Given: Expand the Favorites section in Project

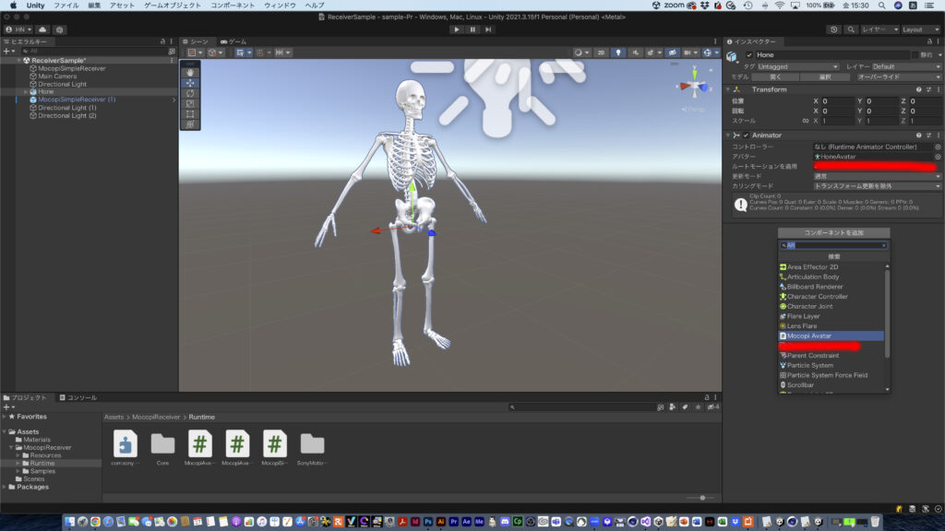Looking at the screenshot, I should (5, 417).
